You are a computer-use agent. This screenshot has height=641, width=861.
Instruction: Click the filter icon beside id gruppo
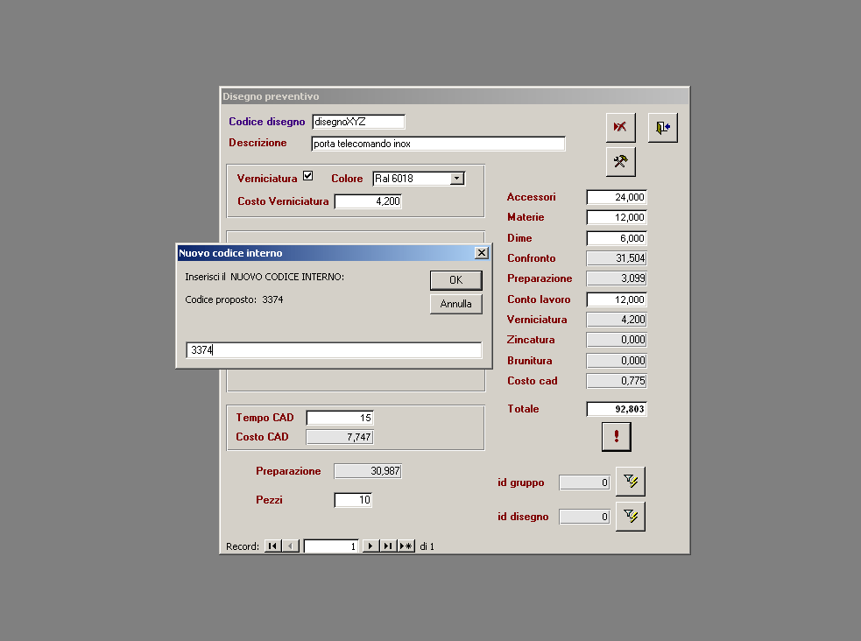631,482
